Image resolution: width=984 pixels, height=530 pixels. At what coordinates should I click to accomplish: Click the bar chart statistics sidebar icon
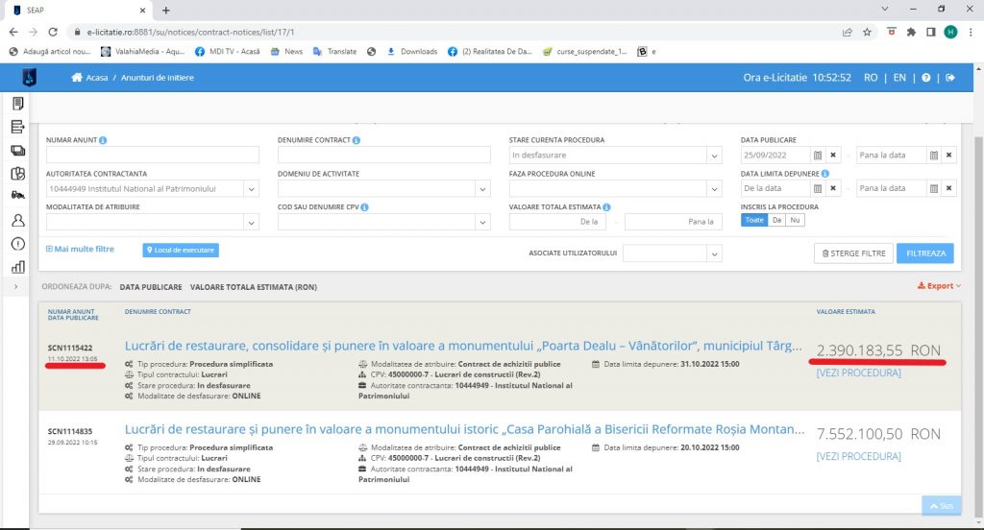click(x=17, y=266)
